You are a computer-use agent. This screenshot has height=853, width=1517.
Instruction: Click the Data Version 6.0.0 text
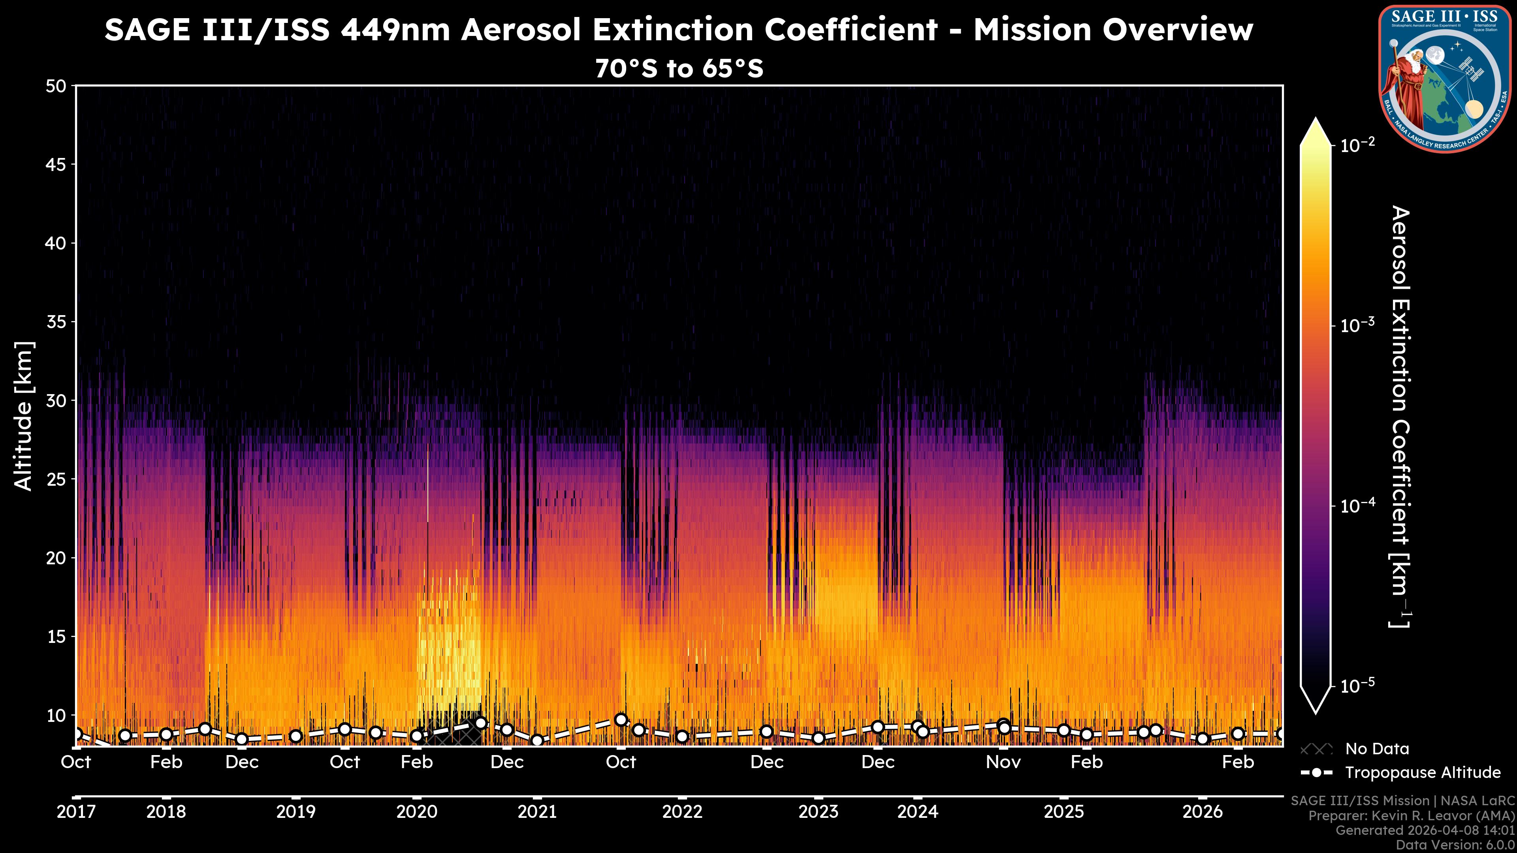click(x=1456, y=845)
